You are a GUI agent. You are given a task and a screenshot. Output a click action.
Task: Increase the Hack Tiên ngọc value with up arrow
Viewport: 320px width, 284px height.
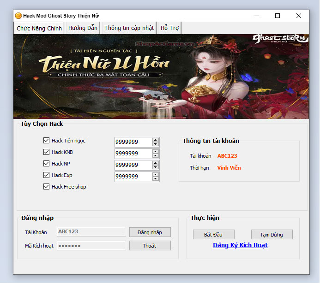156,140
